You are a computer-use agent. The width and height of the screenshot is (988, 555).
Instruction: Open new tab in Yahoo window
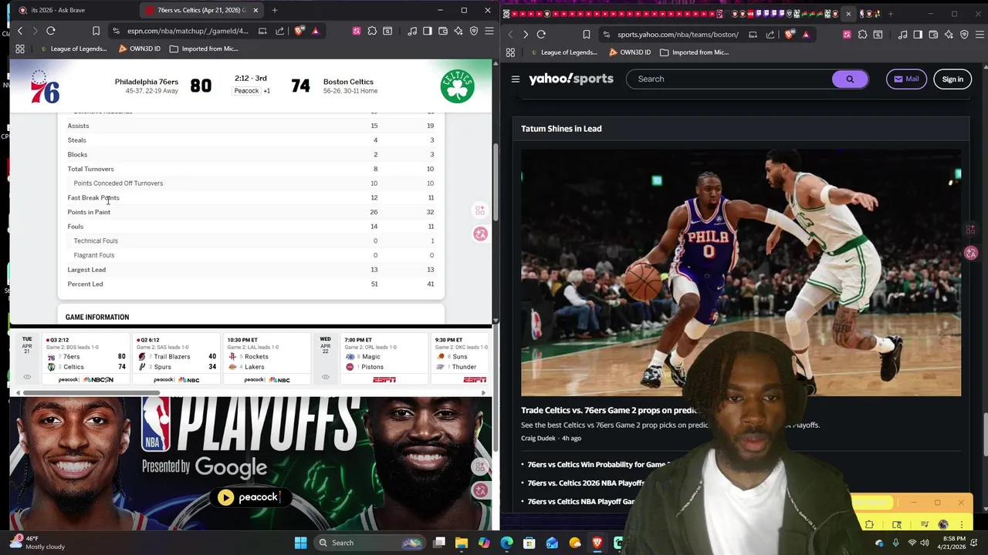click(x=891, y=14)
